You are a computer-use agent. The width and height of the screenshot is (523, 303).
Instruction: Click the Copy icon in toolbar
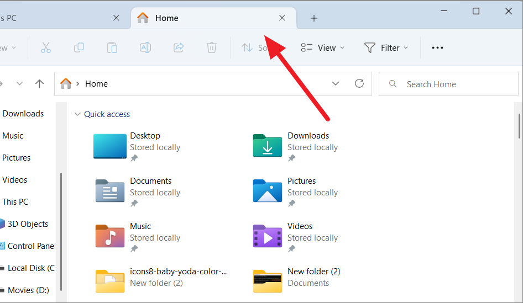pyautogui.click(x=79, y=47)
